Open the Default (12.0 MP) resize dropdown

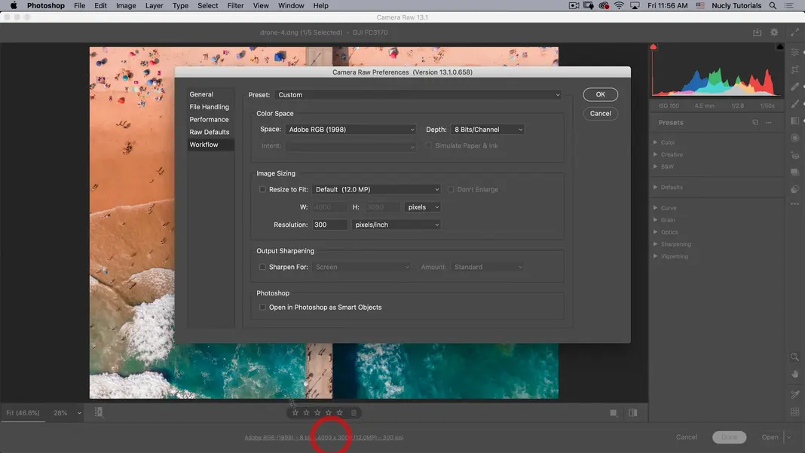376,189
